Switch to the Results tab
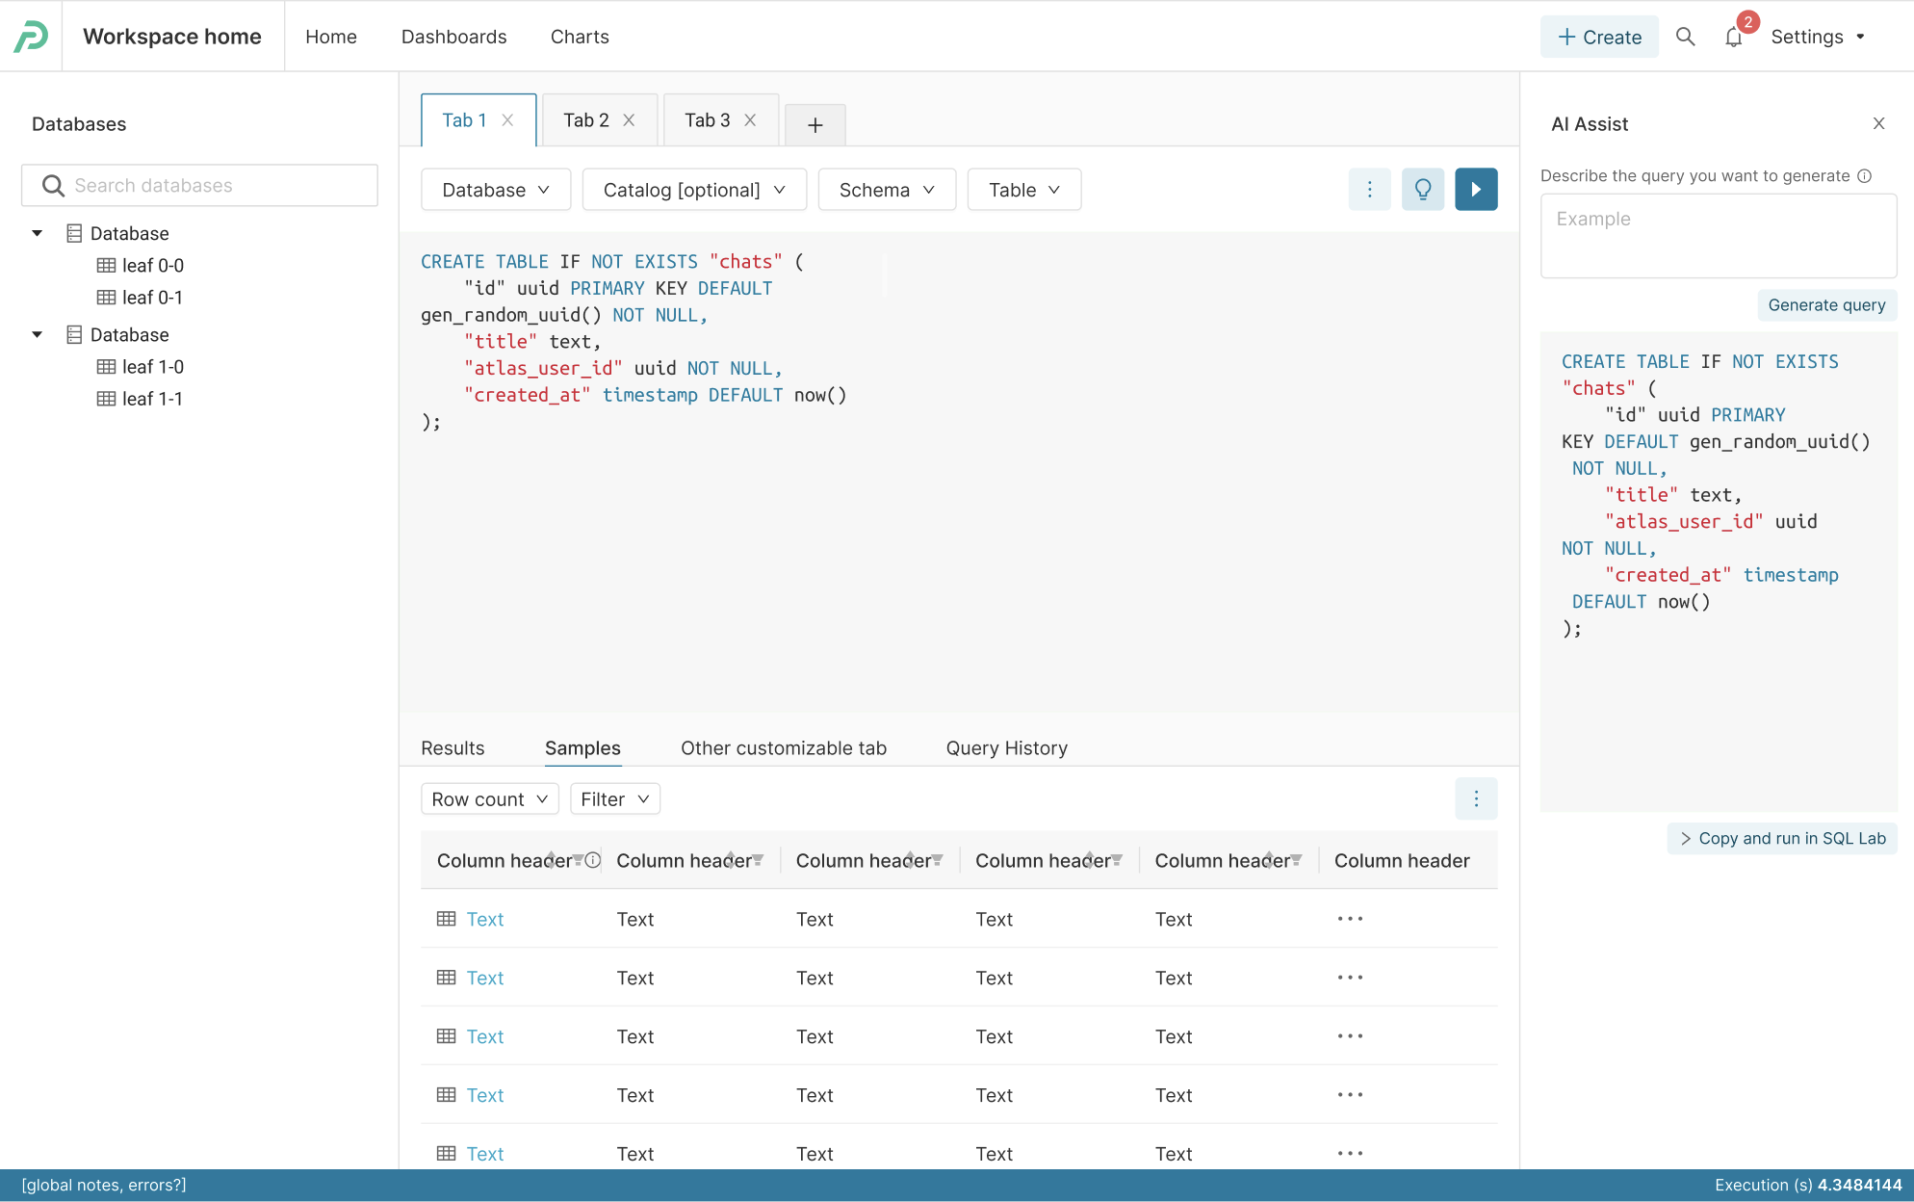 coord(453,748)
